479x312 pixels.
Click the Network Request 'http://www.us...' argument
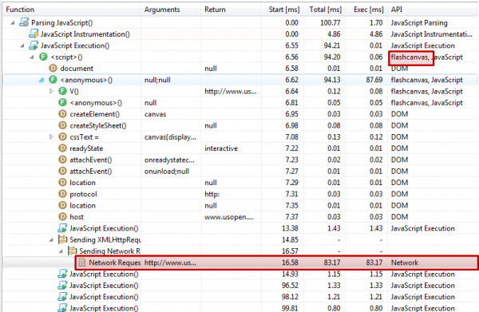170,263
